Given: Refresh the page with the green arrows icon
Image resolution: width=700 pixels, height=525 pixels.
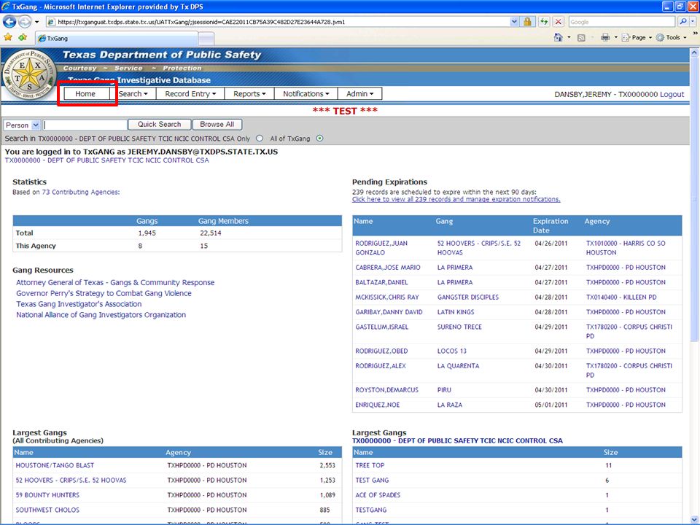Looking at the screenshot, I should (x=544, y=21).
